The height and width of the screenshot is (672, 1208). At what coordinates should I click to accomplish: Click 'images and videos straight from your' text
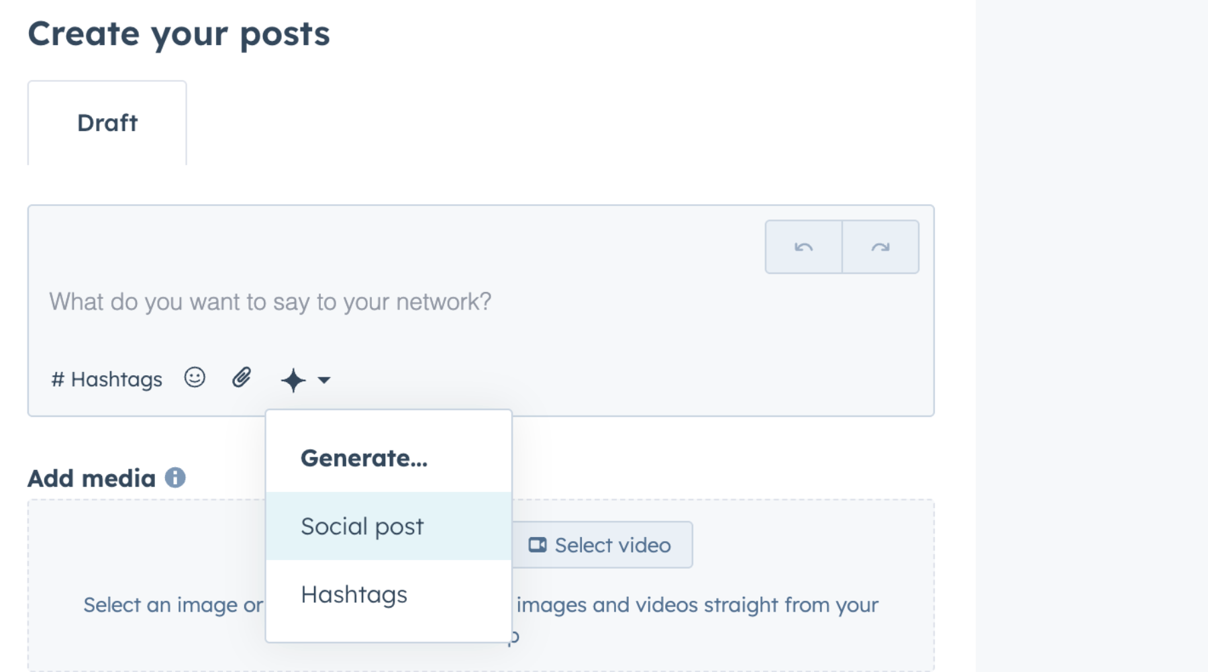pos(697,605)
